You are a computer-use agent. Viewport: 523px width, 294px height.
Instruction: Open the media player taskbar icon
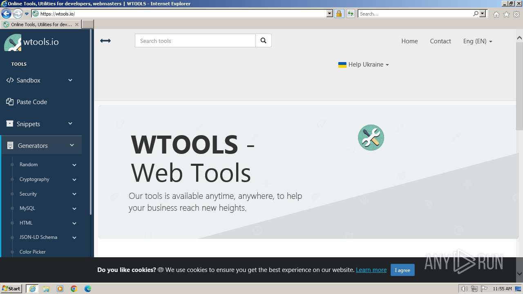pyautogui.click(x=60, y=289)
